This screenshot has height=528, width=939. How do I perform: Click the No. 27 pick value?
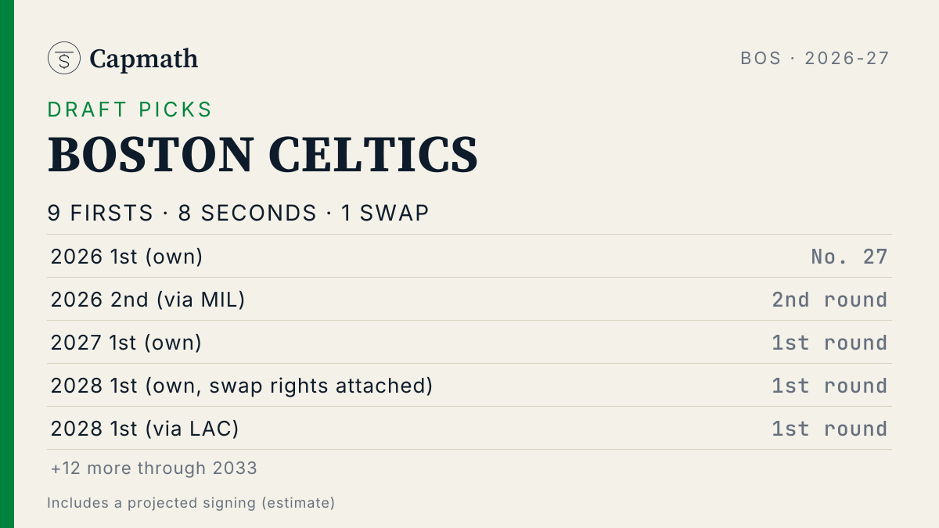point(850,257)
